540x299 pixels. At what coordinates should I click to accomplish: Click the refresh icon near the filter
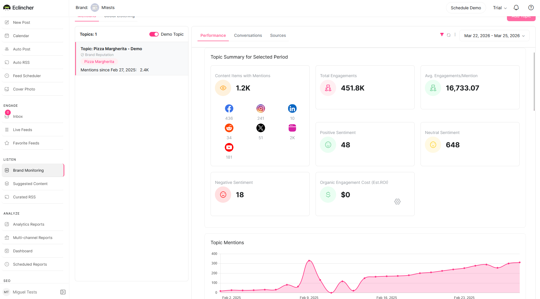[x=449, y=35]
